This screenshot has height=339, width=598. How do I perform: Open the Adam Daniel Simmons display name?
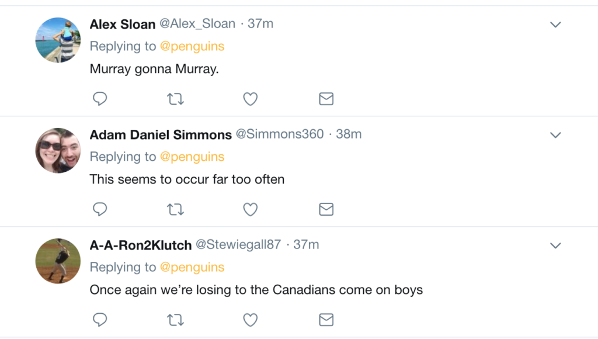click(161, 135)
